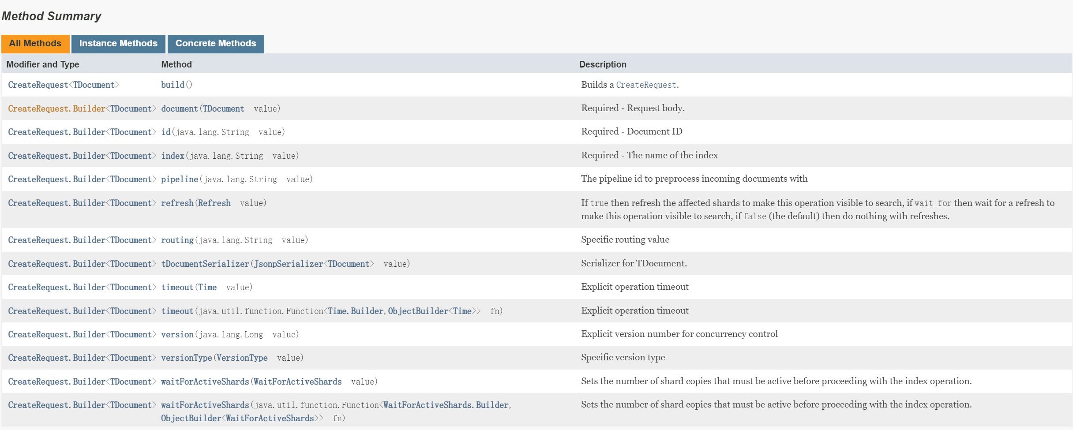Click the WaitForActiveShards.Builder type link
Viewport: 1073px width, 430px height.
(446, 405)
